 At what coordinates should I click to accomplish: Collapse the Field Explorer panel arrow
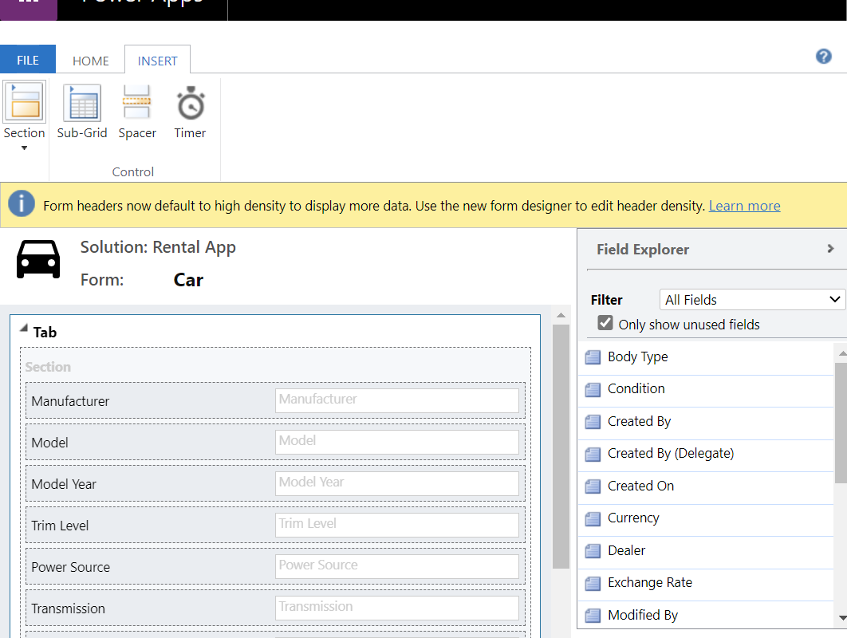point(830,249)
